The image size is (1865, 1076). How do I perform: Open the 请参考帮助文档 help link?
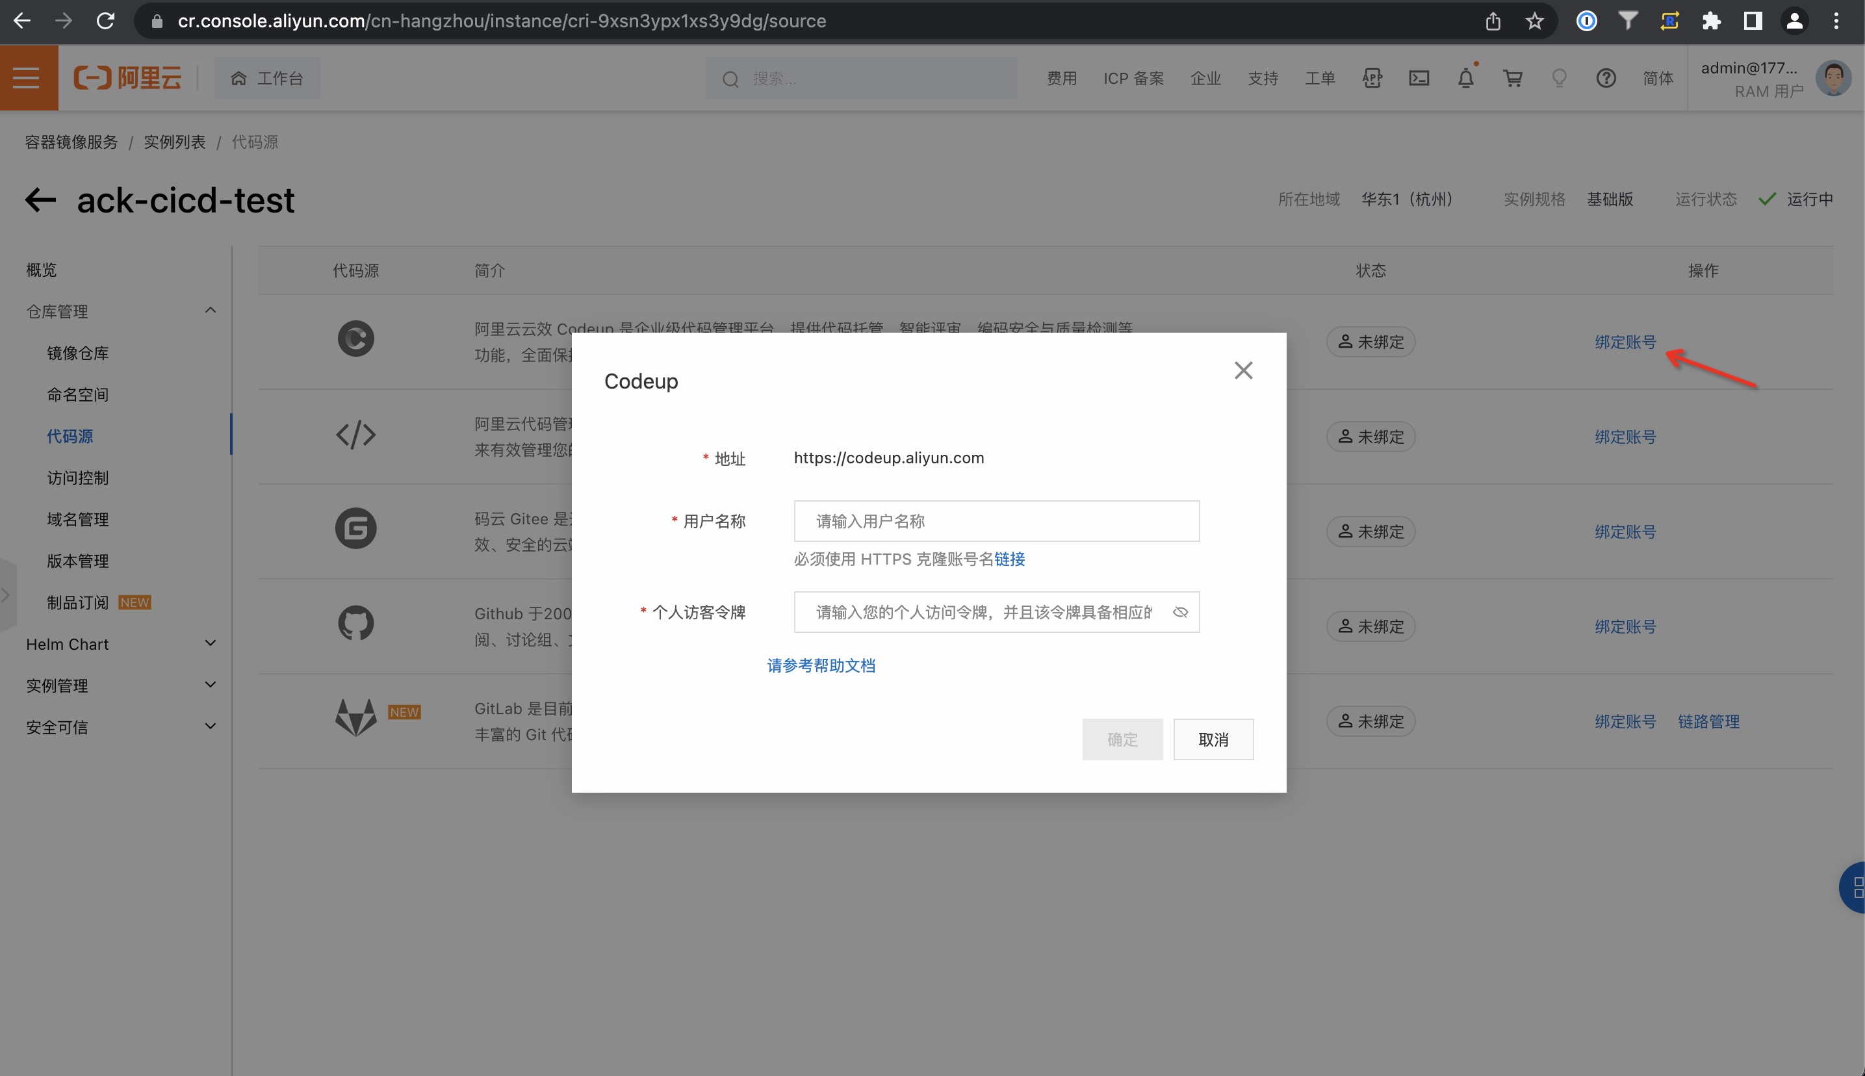click(821, 666)
